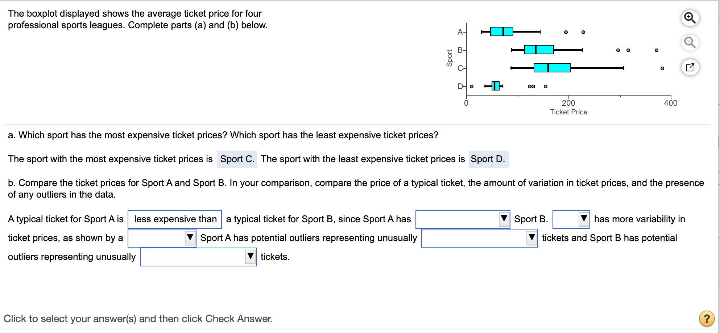The width and height of the screenshot is (720, 333).
Task: Click the 'Sport D.' answer field
Action: [x=488, y=159]
